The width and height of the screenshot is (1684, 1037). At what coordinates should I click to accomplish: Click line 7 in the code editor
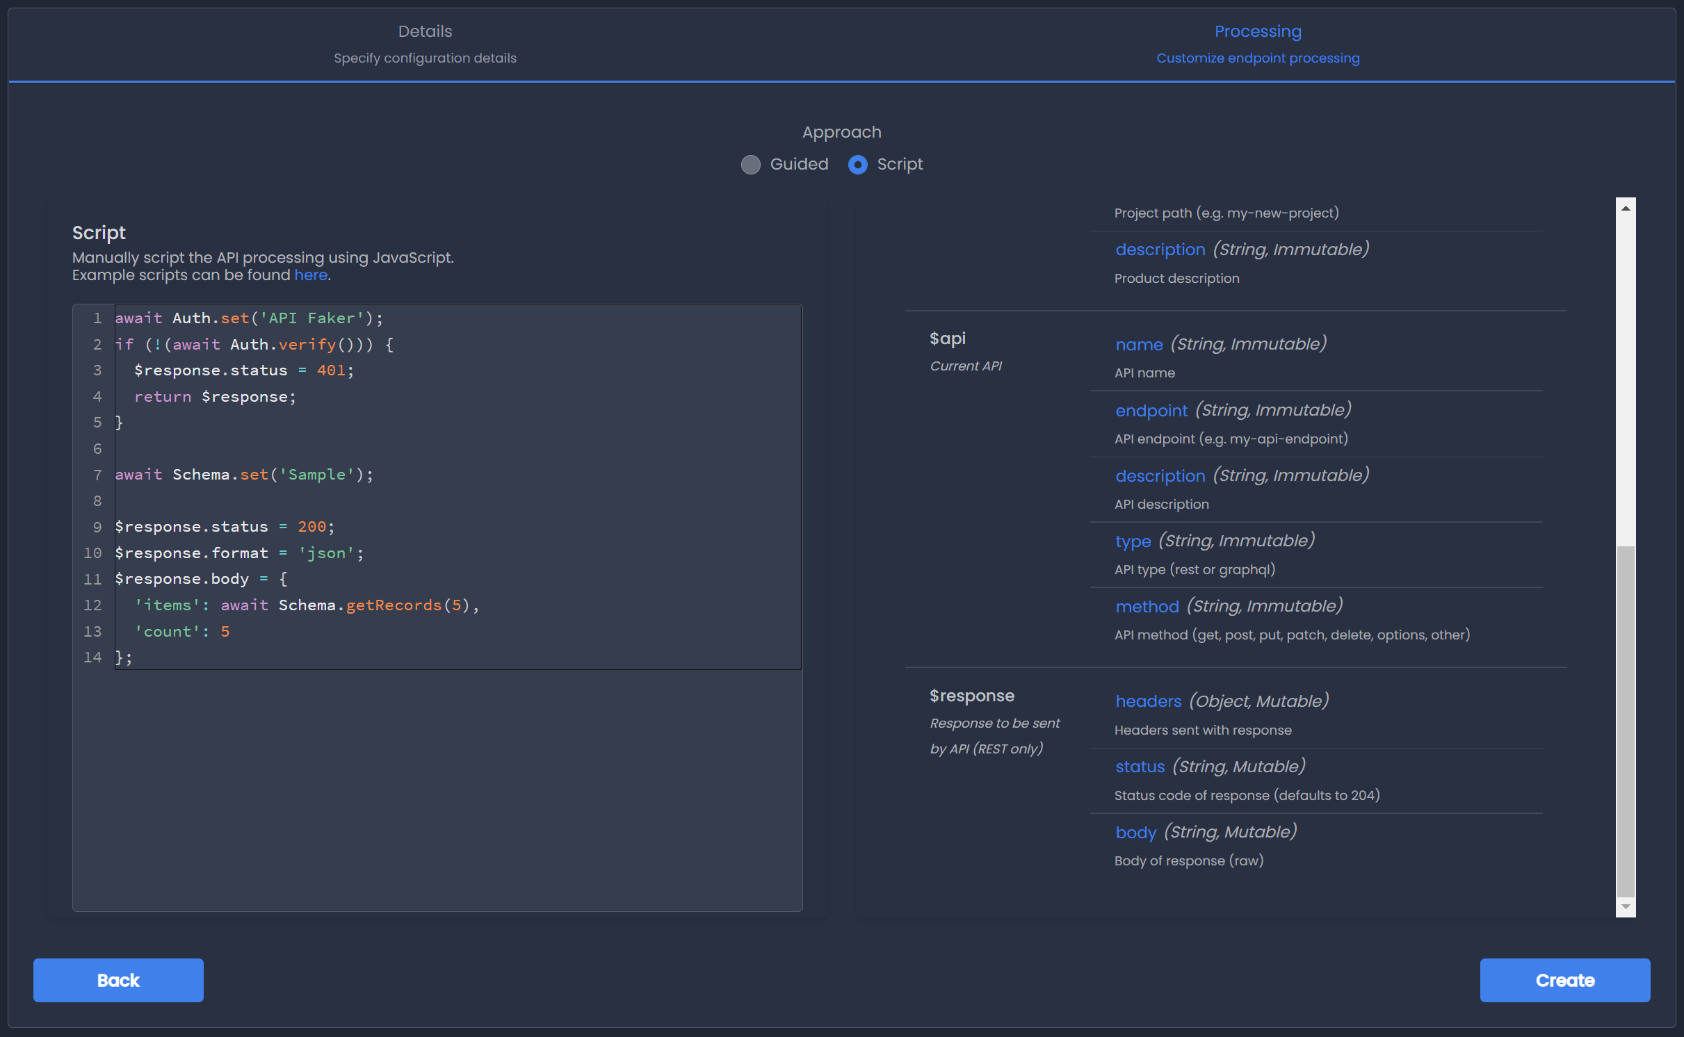tap(243, 475)
